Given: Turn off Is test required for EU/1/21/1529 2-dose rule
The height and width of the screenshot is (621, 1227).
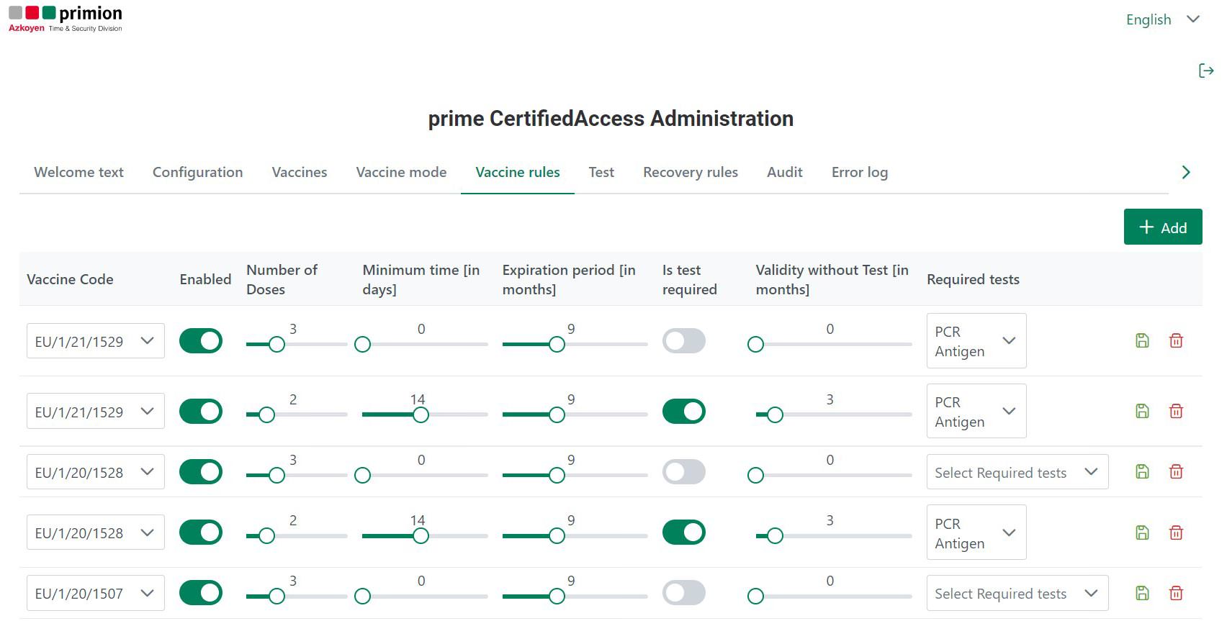Looking at the screenshot, I should coord(684,412).
